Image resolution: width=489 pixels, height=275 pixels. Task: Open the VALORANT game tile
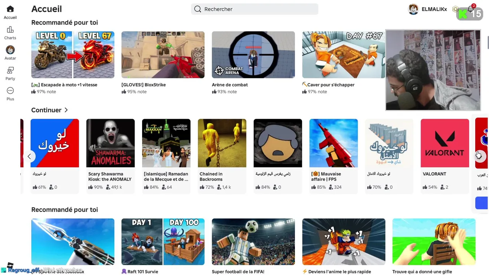445,143
